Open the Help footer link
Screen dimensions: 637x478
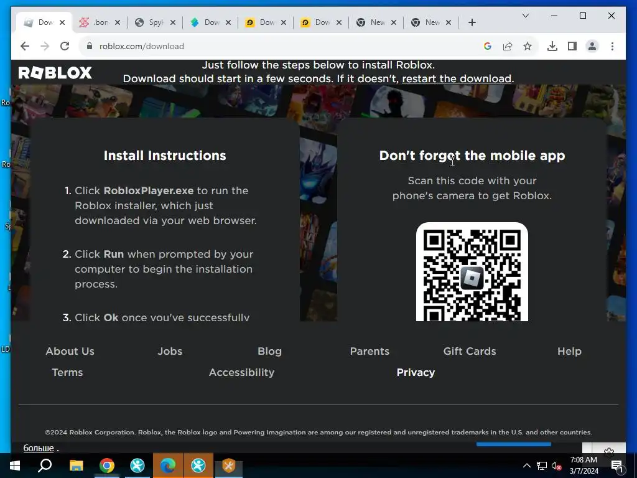click(x=569, y=351)
